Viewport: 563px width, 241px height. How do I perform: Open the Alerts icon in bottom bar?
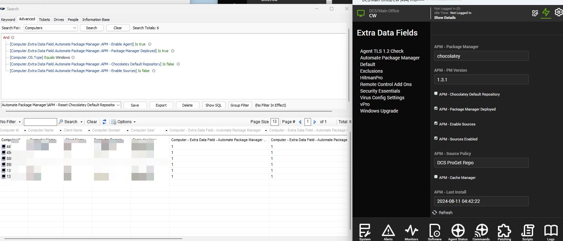[x=388, y=231]
